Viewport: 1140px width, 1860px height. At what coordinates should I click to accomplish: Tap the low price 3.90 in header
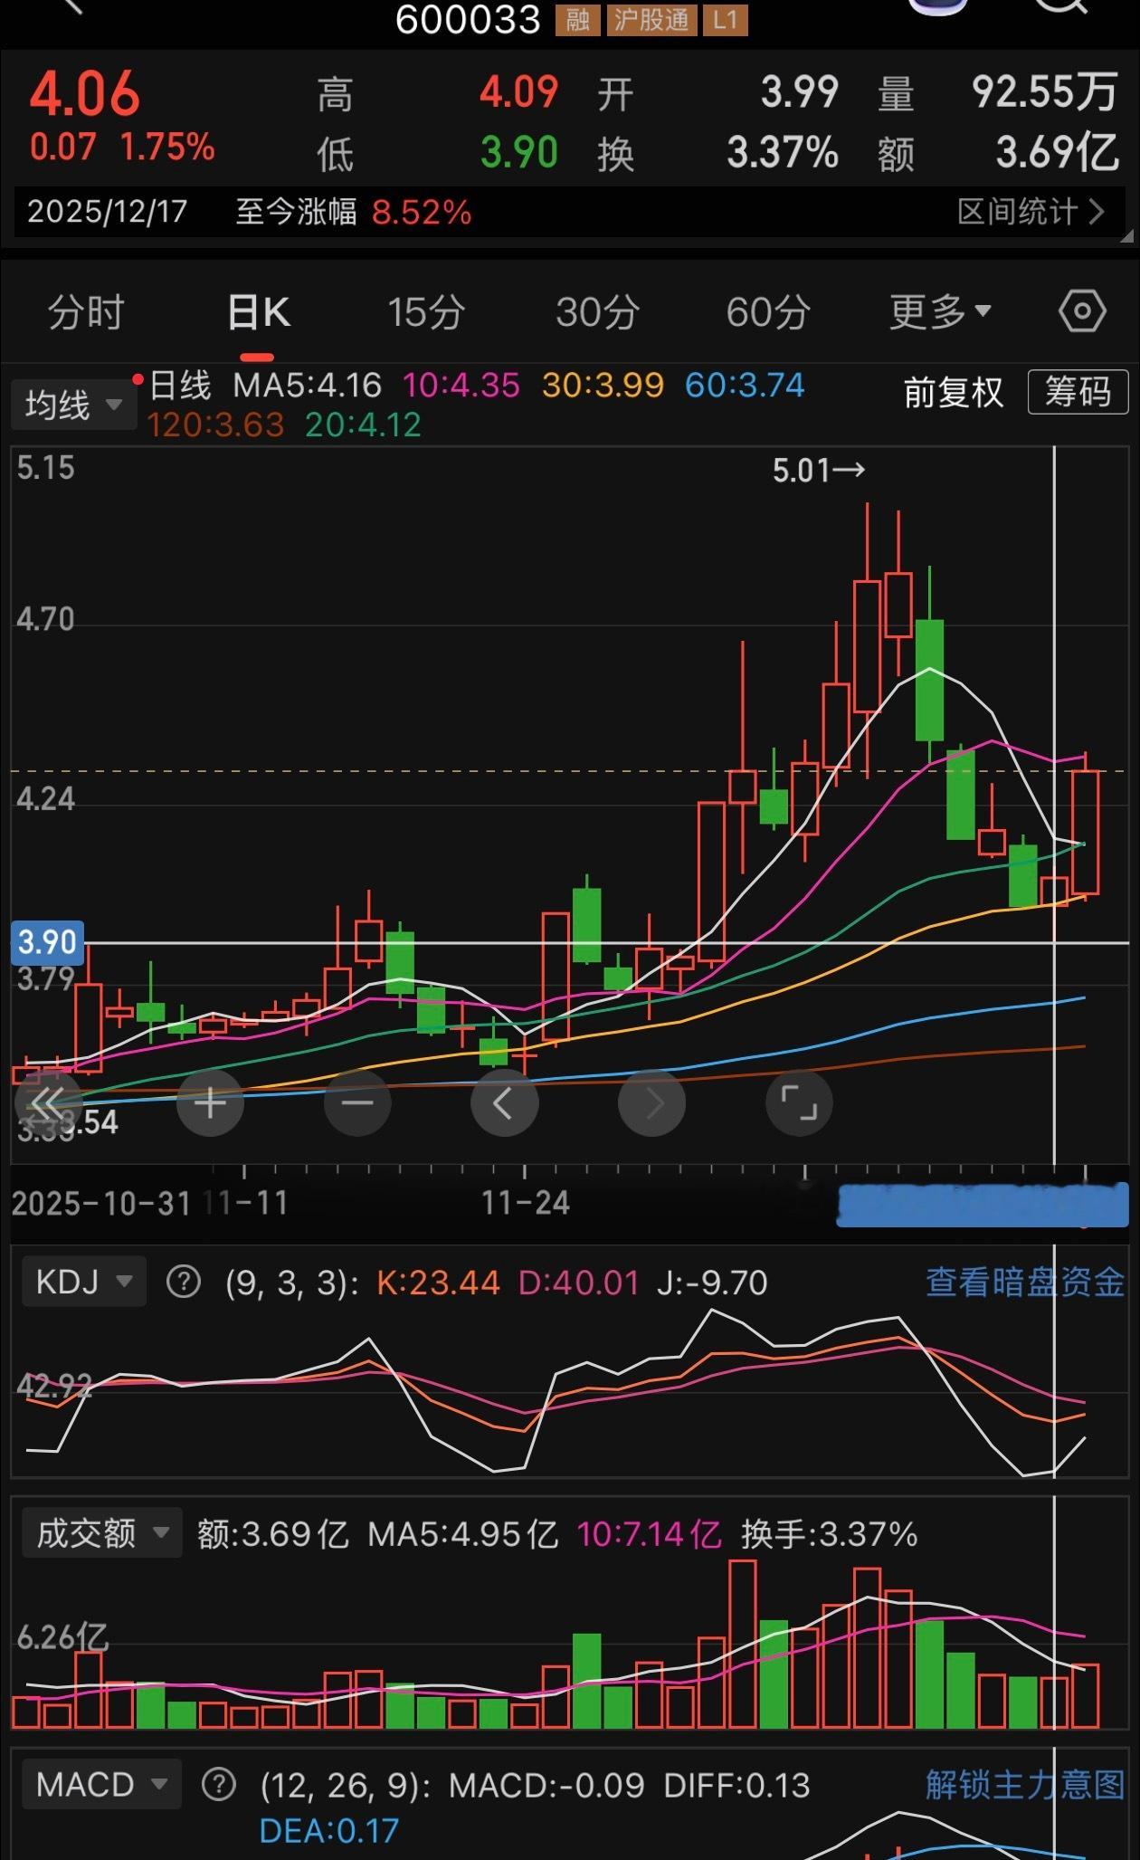click(x=519, y=152)
